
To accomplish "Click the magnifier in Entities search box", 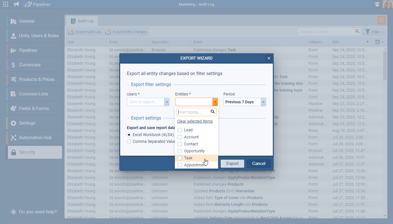I will pyautogui.click(x=213, y=112).
